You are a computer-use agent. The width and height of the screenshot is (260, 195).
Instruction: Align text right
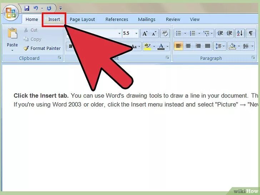coord(198,46)
